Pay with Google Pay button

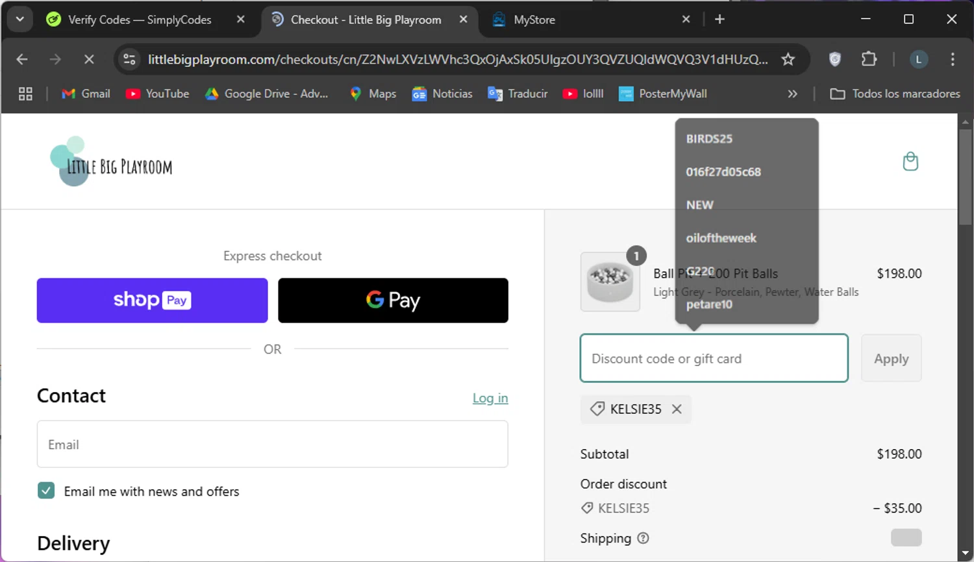click(x=393, y=300)
